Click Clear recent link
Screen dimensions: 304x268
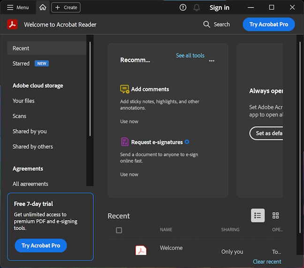click(x=267, y=261)
